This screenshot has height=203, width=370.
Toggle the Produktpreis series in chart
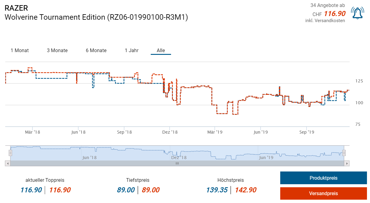coord(323,178)
